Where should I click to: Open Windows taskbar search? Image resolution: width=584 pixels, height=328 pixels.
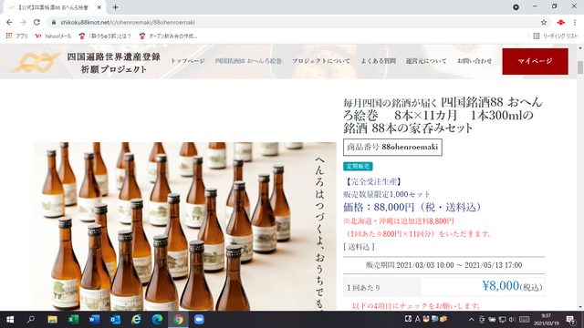[x=31, y=320]
